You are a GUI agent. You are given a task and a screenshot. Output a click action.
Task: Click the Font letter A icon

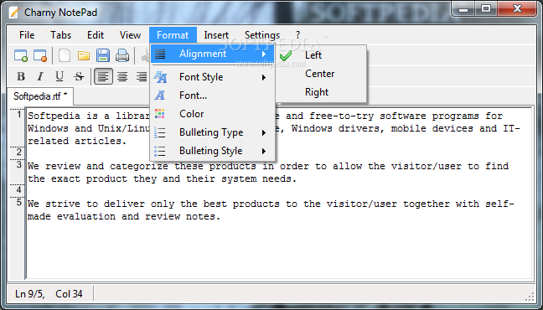point(160,96)
